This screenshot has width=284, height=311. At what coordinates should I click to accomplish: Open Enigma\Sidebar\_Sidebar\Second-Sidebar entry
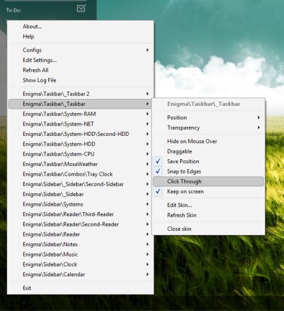[x=81, y=184]
